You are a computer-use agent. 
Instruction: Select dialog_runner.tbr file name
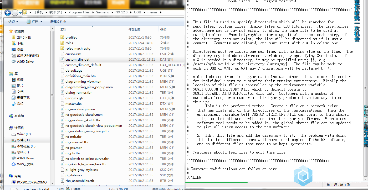click(79, 93)
